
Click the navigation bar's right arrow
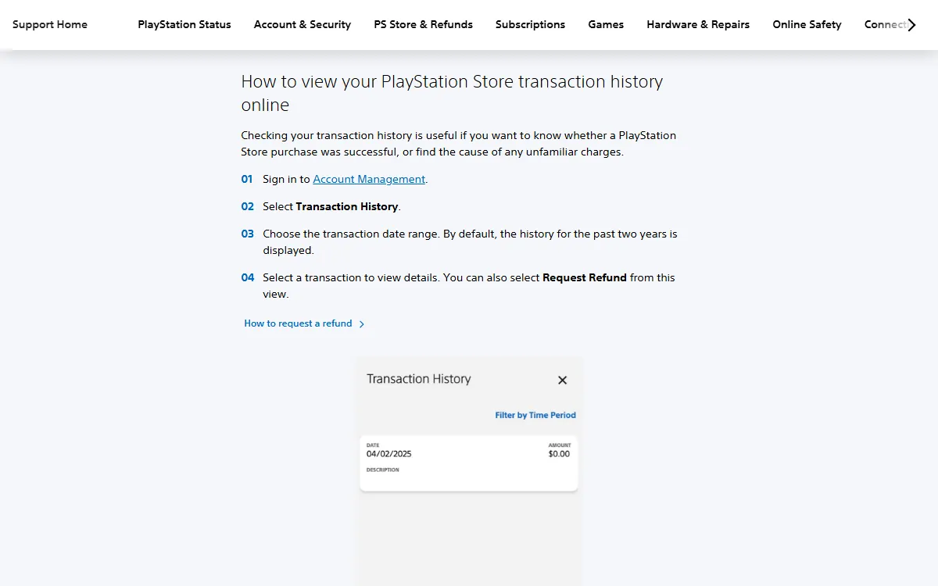click(911, 24)
